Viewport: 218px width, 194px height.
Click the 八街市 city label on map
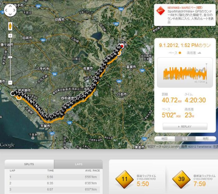122,94
